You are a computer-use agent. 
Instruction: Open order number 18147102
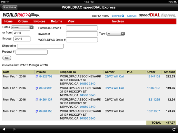click(x=153, y=76)
